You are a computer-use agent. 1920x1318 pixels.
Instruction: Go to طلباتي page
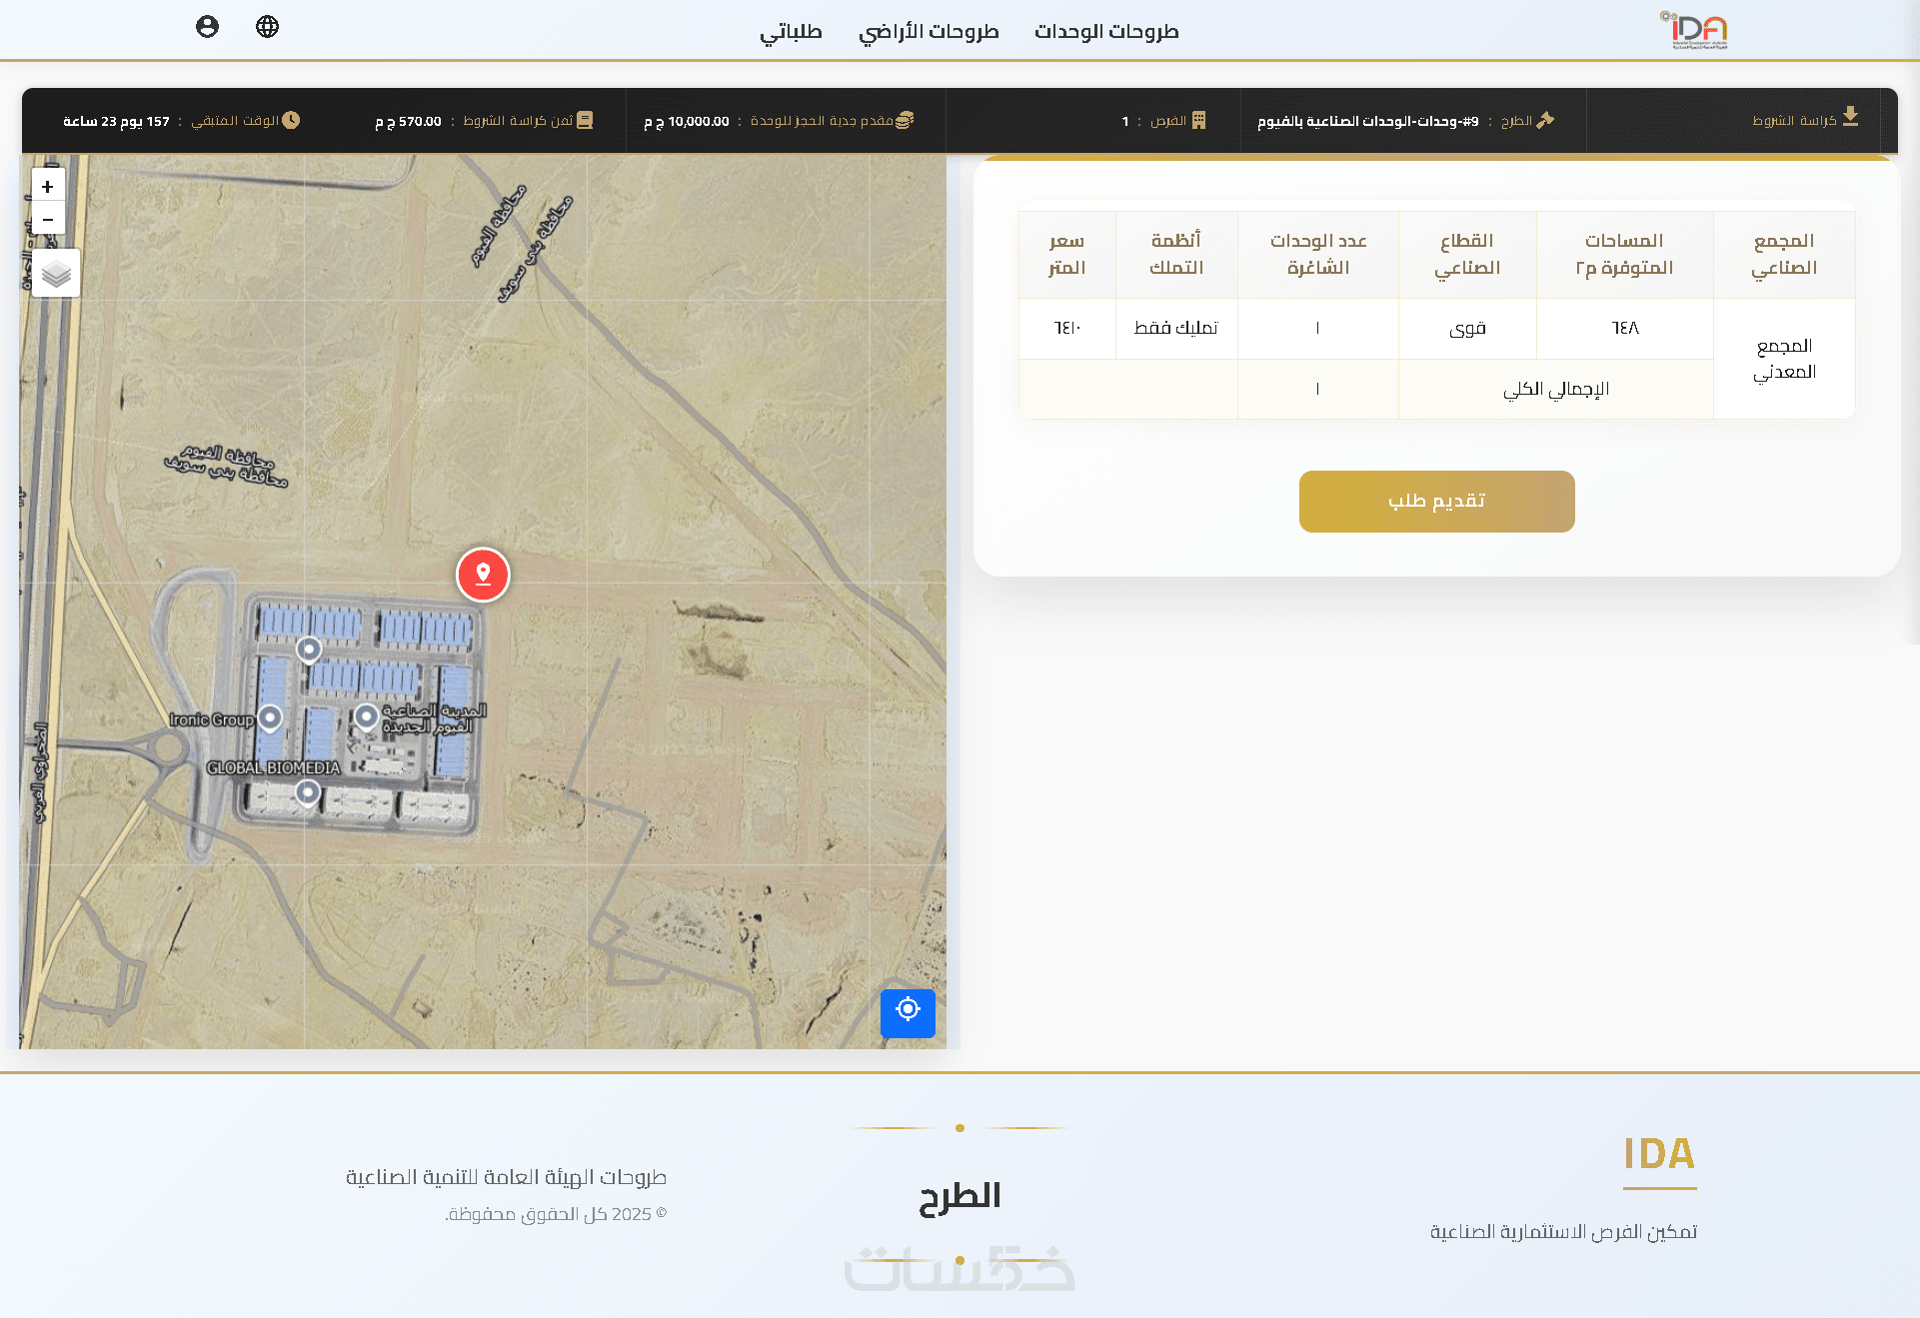click(x=791, y=31)
